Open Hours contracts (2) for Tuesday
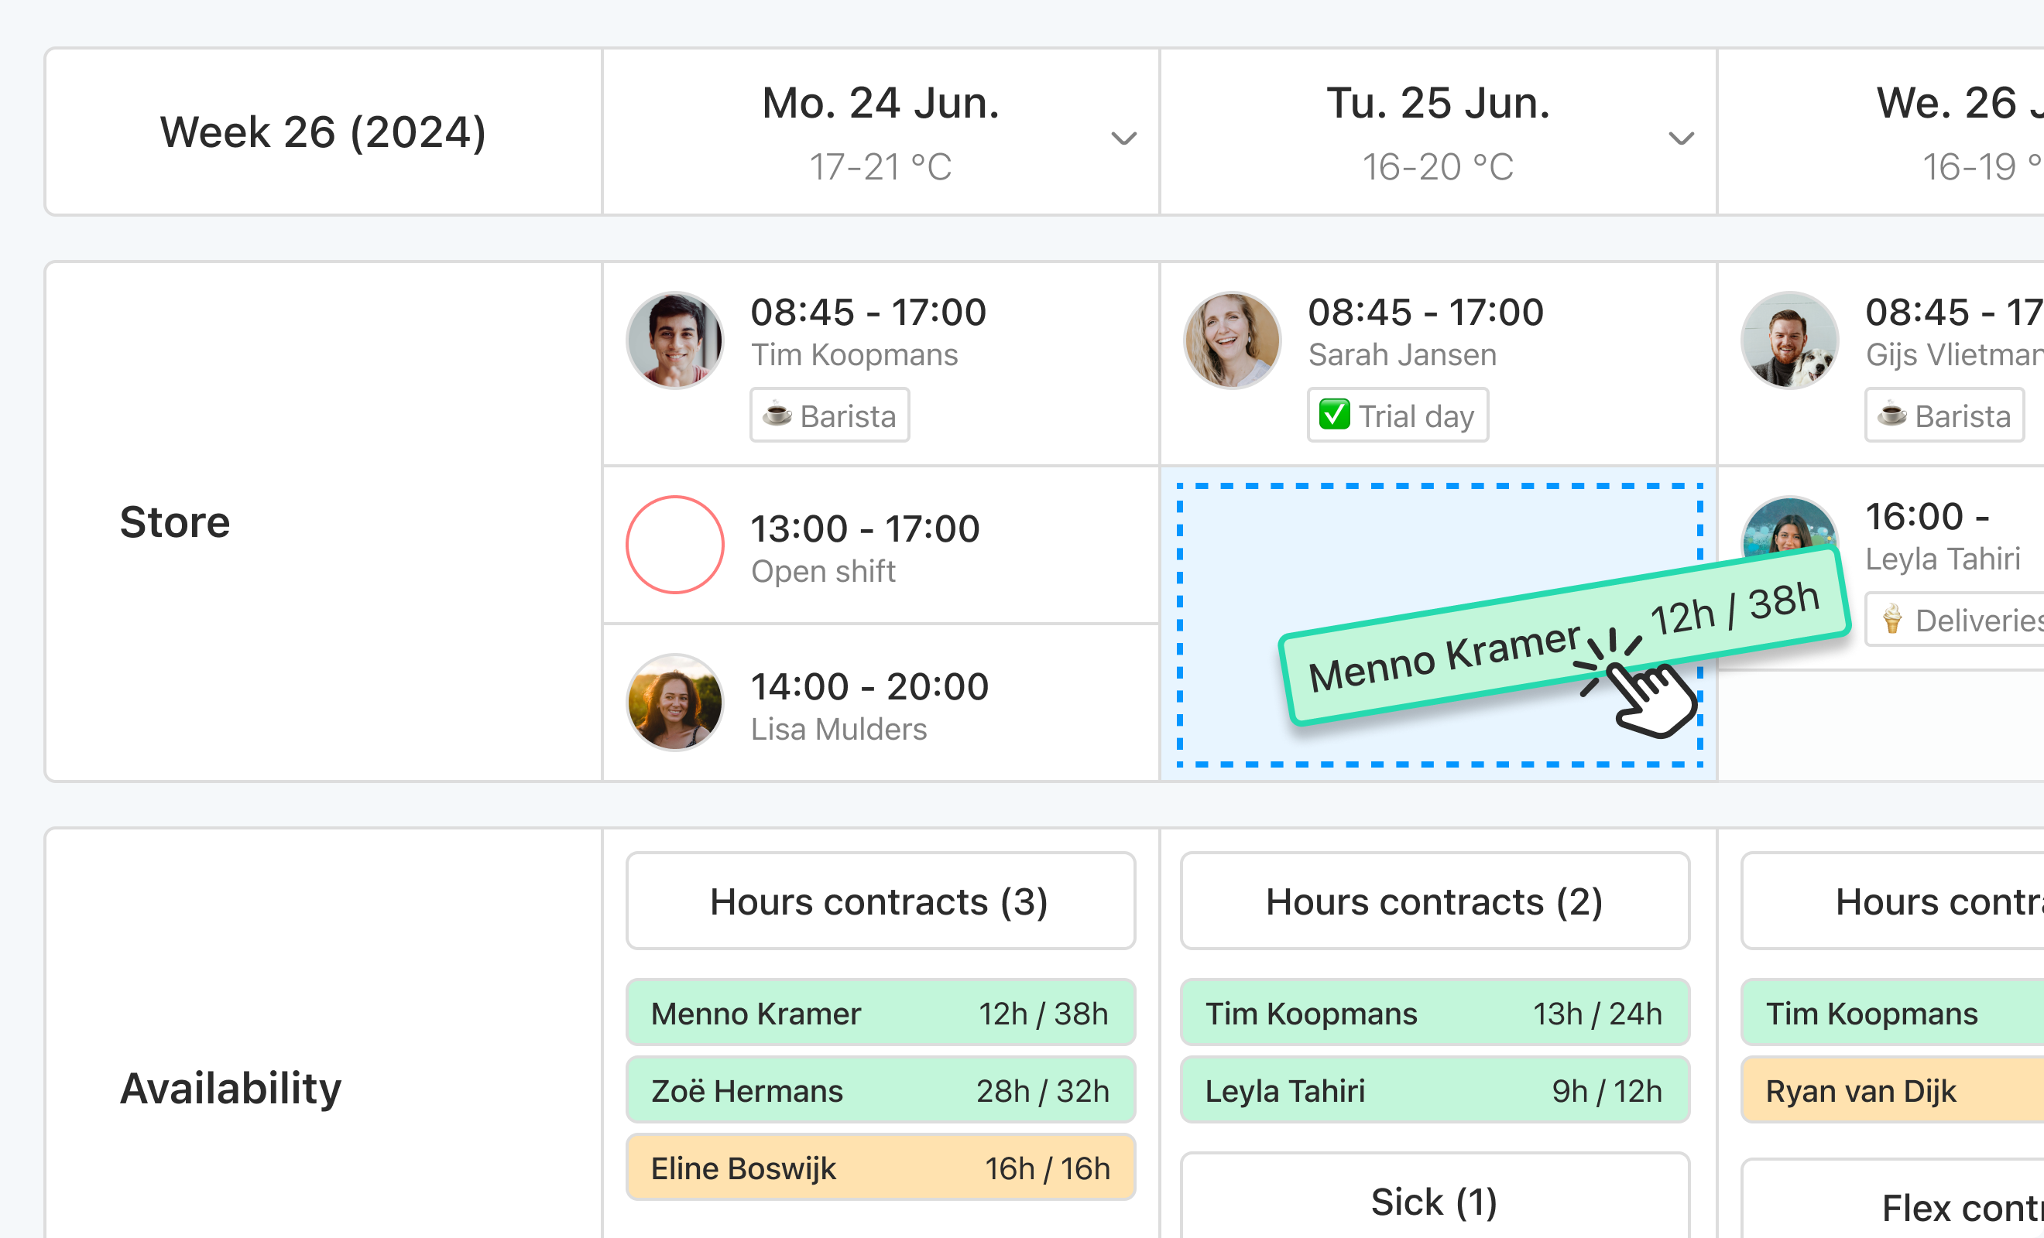 pyautogui.click(x=1434, y=901)
